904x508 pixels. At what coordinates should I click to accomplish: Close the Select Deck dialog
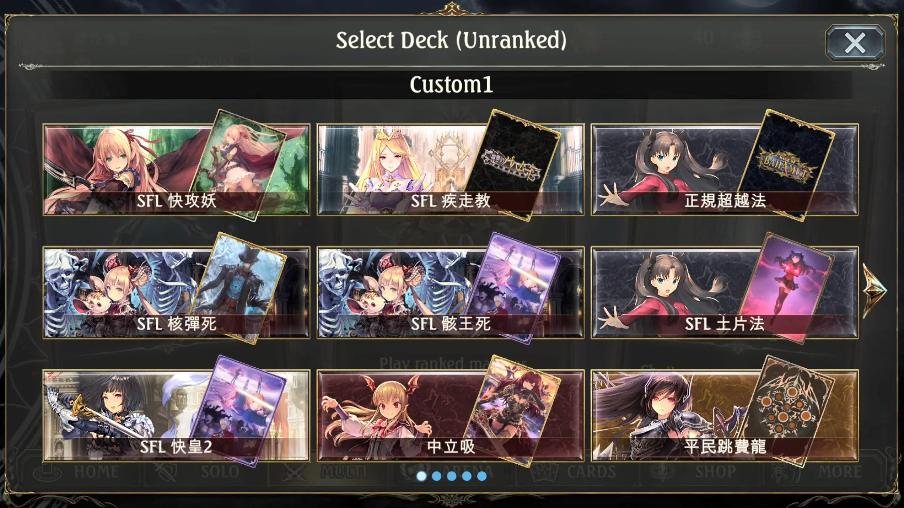pyautogui.click(x=855, y=43)
